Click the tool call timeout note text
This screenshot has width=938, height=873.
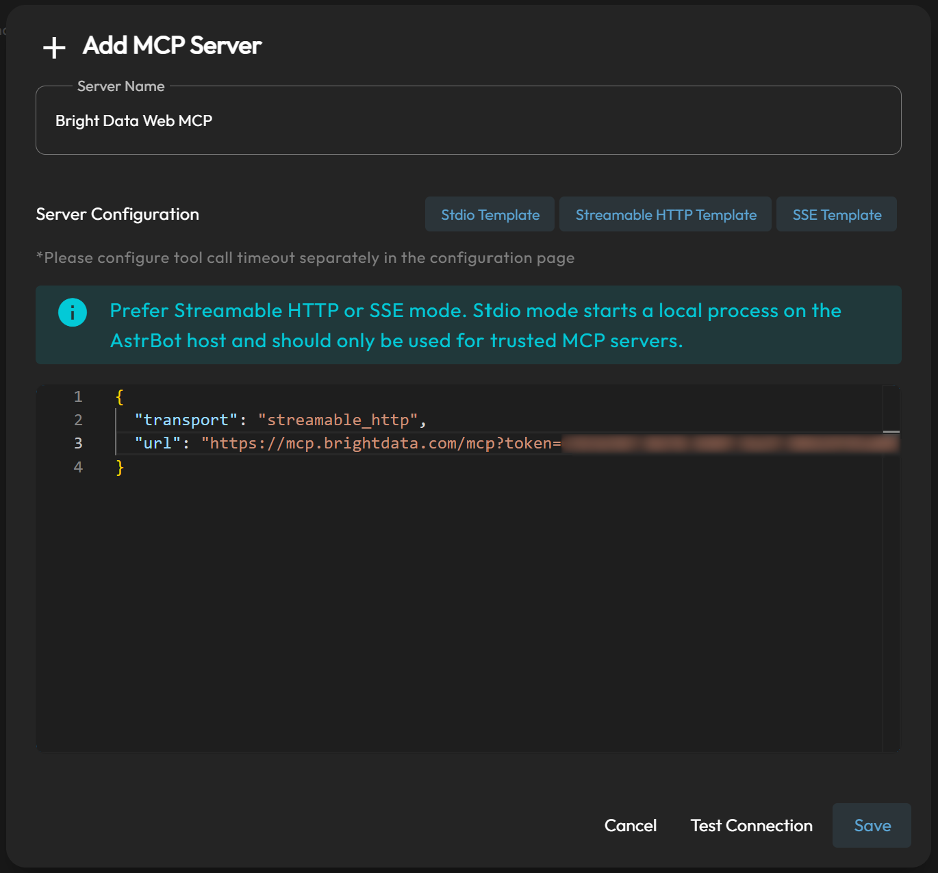[305, 258]
